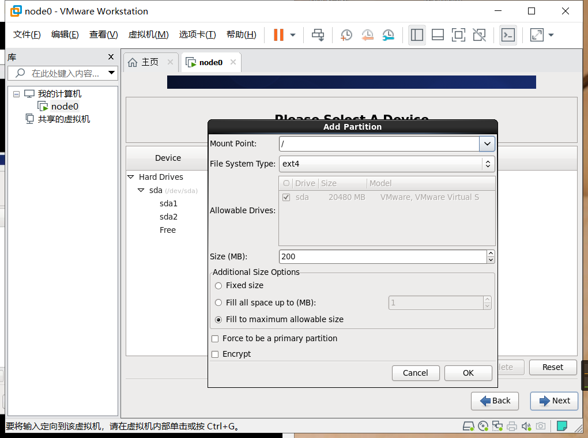The image size is (588, 438).
Task: Click the library search field
Action: (x=62, y=73)
